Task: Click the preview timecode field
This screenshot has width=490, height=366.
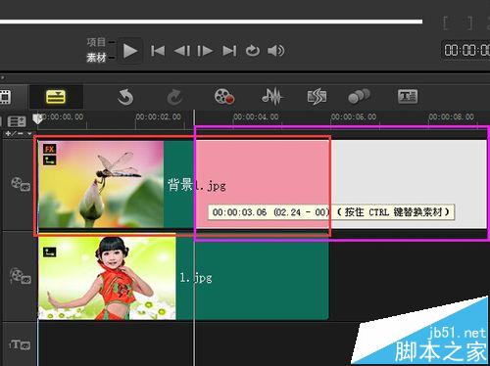Action: [466, 50]
